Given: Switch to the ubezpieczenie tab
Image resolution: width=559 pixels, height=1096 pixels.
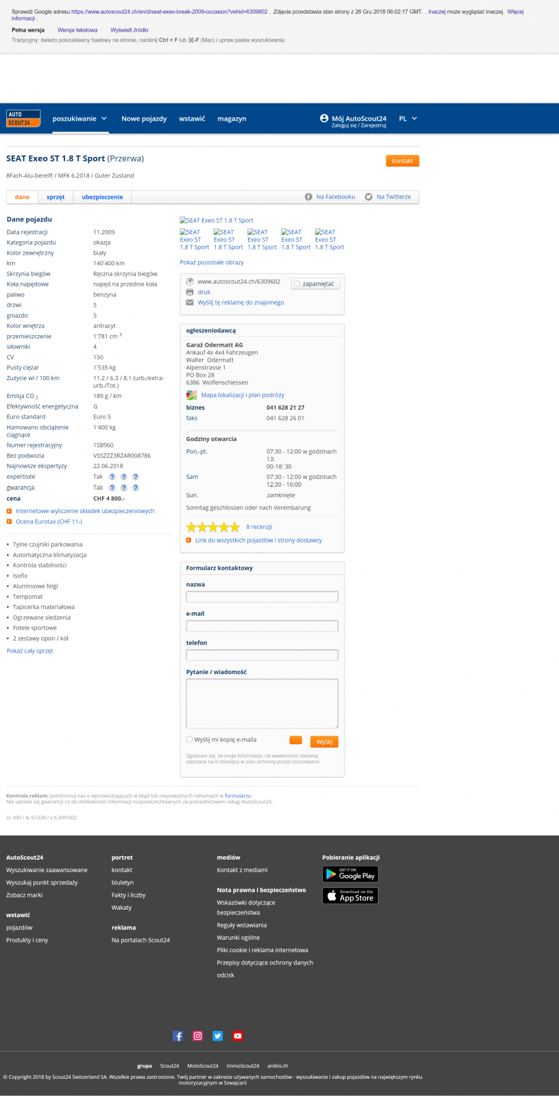Looking at the screenshot, I should pyautogui.click(x=102, y=197).
